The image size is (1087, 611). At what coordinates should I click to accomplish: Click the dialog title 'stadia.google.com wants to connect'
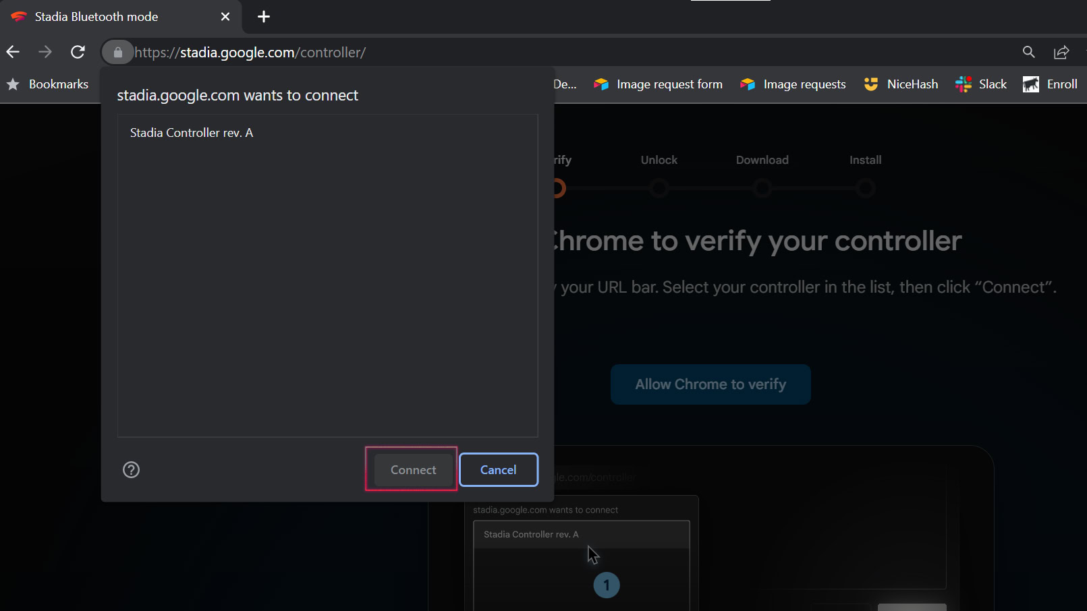pos(238,96)
